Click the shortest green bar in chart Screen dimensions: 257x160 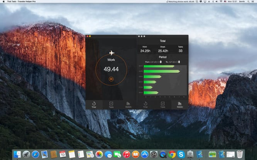(148, 87)
